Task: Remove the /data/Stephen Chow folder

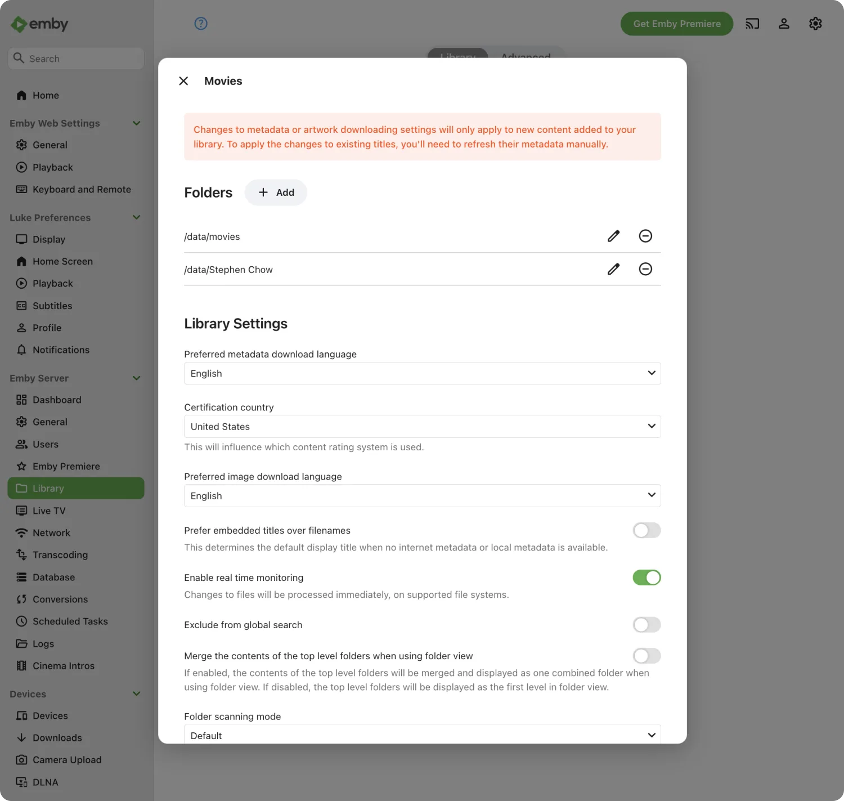Action: [645, 269]
